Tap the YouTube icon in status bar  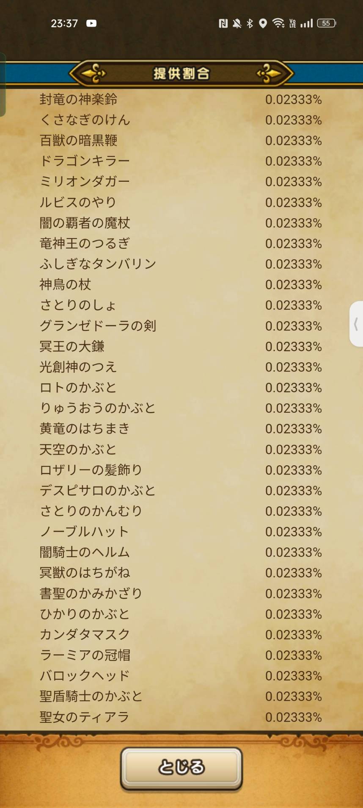(91, 23)
